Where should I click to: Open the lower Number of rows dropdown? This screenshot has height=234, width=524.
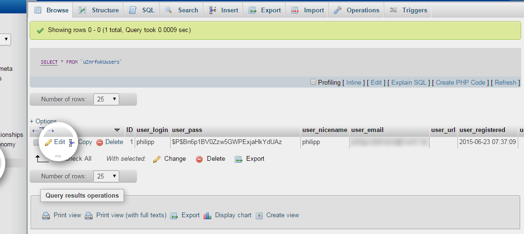pyautogui.click(x=106, y=176)
